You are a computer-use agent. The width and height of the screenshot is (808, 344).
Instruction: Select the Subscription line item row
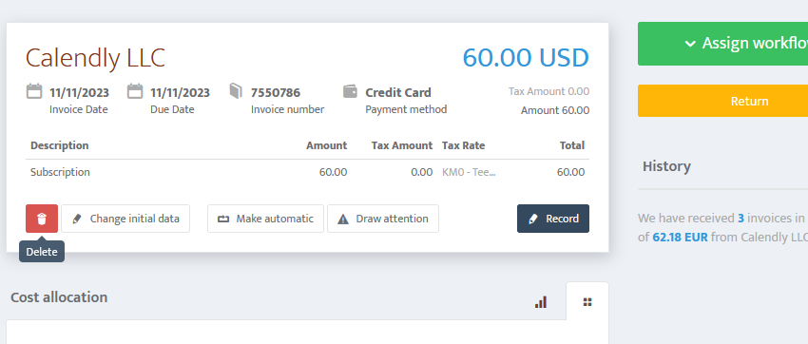[x=308, y=172]
